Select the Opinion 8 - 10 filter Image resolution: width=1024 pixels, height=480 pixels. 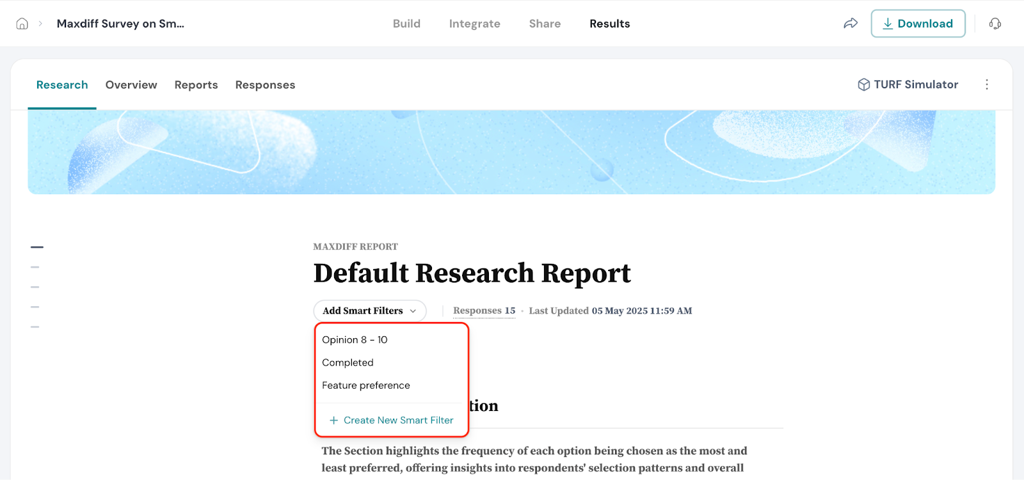coord(355,339)
